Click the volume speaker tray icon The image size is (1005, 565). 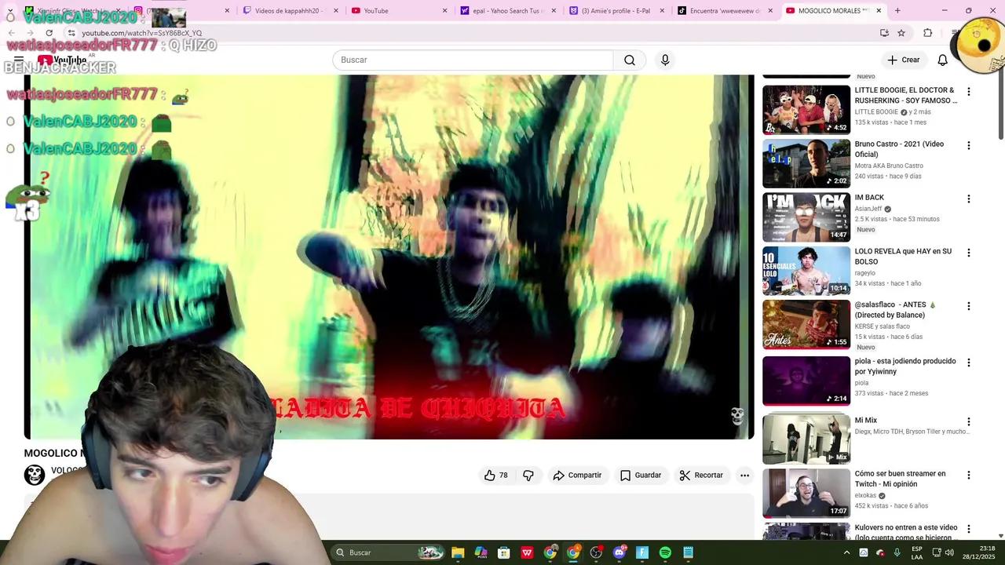[x=949, y=552]
